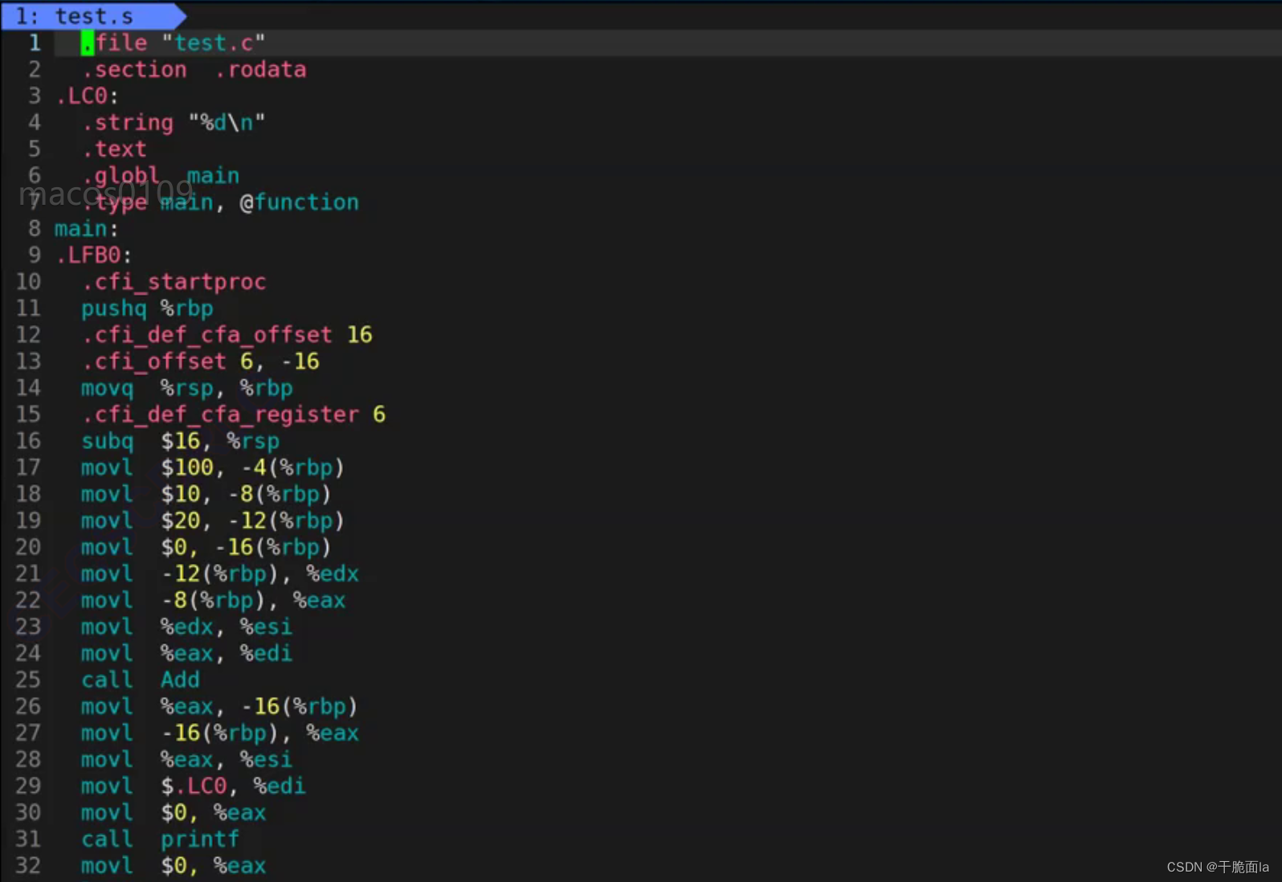
Task: Click the .cfi_offset 6, -16 line
Action: coord(200,361)
